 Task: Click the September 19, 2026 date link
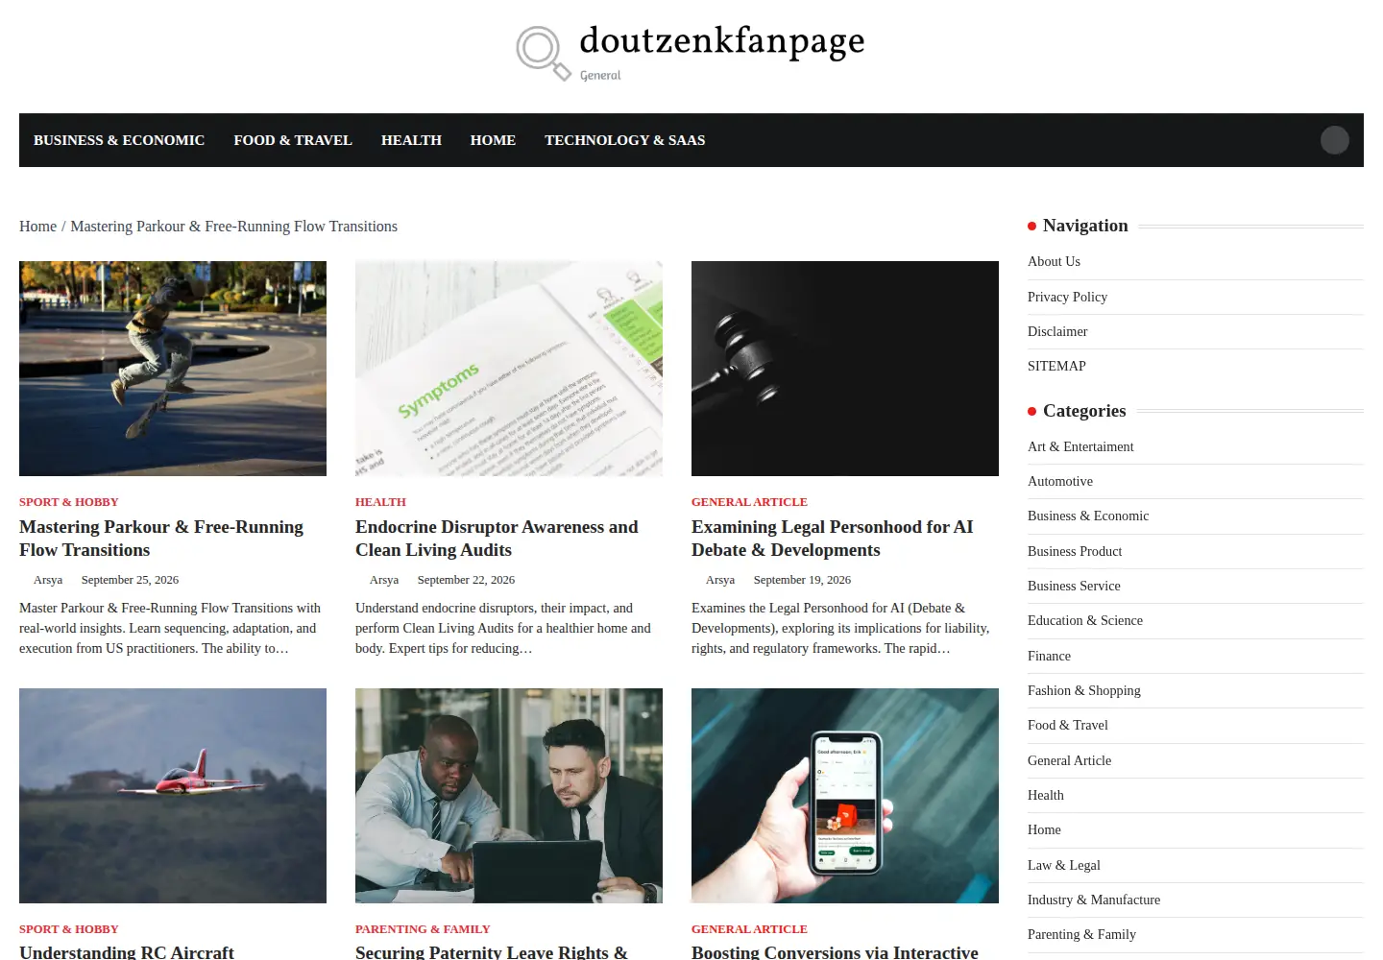pos(802,580)
